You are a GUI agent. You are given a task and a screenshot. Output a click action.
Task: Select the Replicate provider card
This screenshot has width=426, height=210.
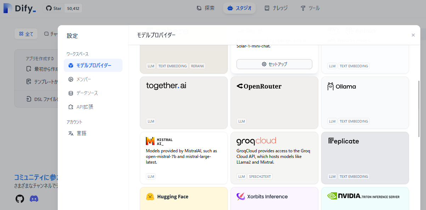tap(365, 158)
